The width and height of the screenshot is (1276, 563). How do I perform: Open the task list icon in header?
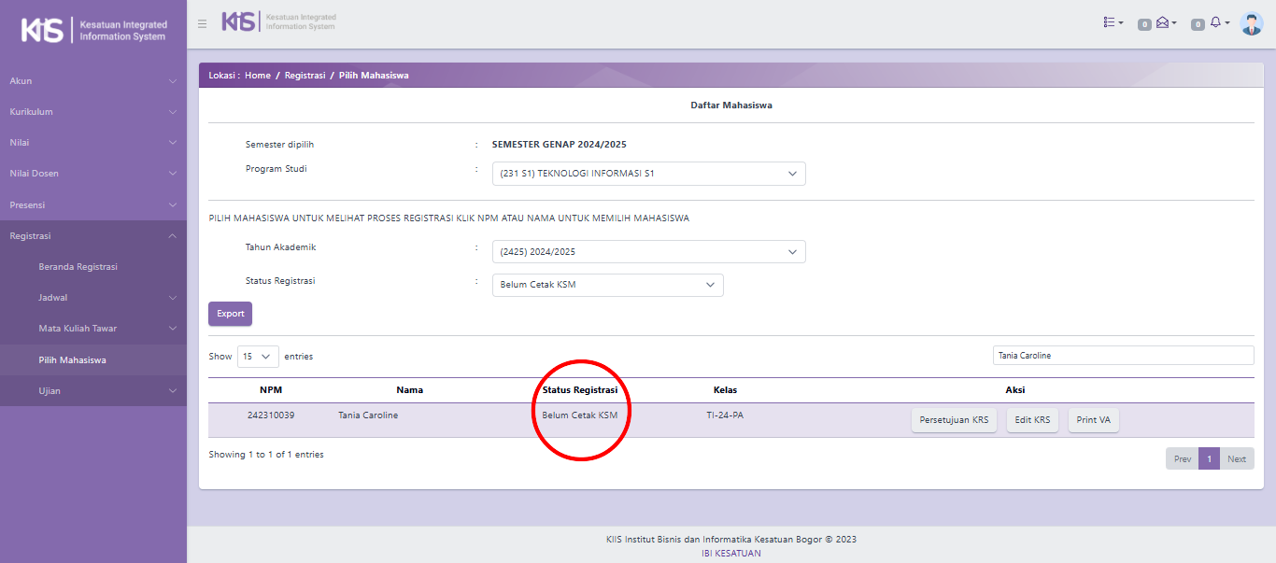(x=1113, y=22)
